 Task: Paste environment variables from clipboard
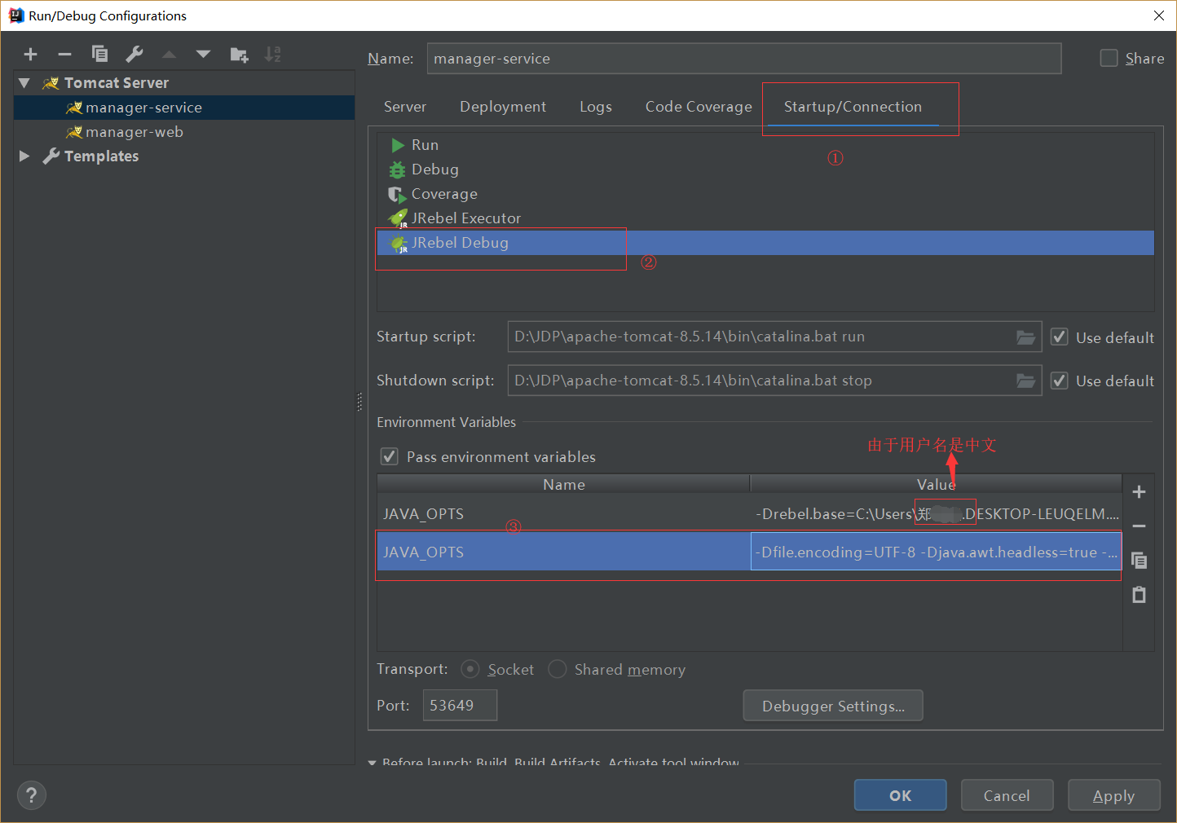tap(1140, 595)
